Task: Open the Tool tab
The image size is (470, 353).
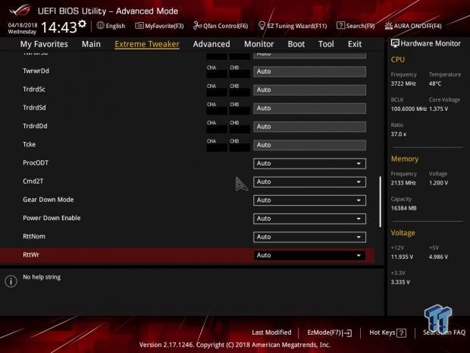Action: coord(326,44)
